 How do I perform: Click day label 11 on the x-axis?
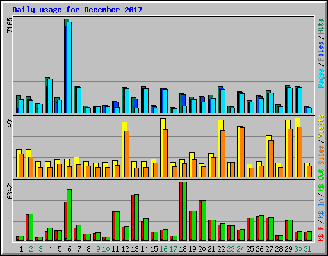[x=115, y=249]
